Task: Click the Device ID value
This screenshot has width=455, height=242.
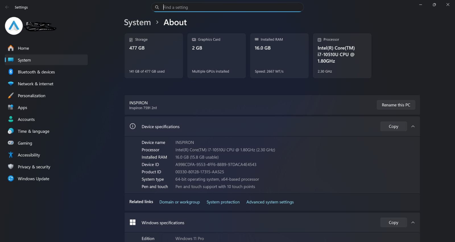Action: (x=216, y=165)
